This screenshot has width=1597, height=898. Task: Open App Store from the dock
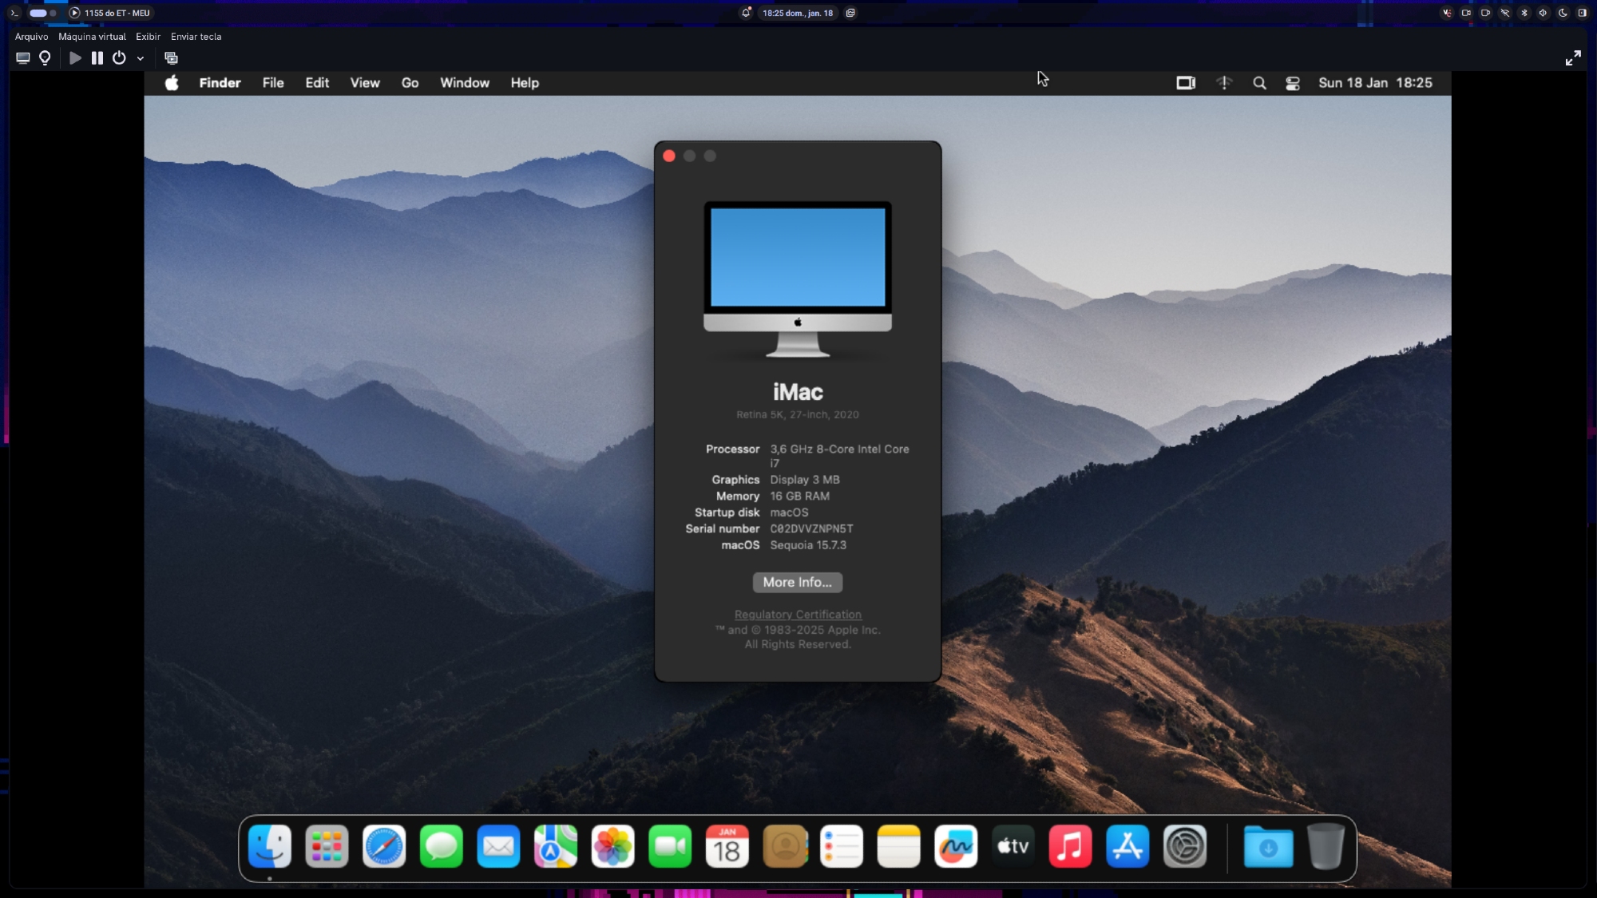[x=1127, y=846]
